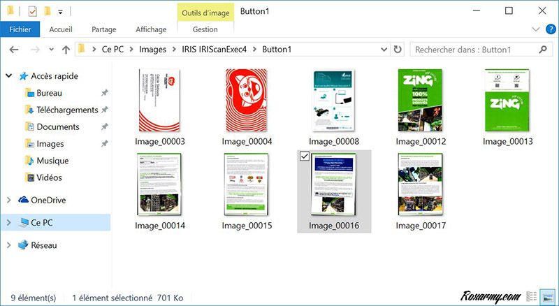Click Images in the address breadcrumb
The image size is (559, 306).
click(x=152, y=50)
